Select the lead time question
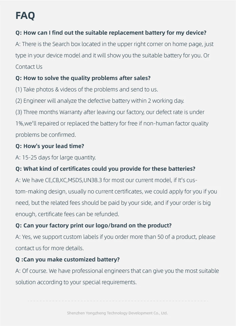Image resolution: width=236 pixels, height=326 pixels. point(50,146)
